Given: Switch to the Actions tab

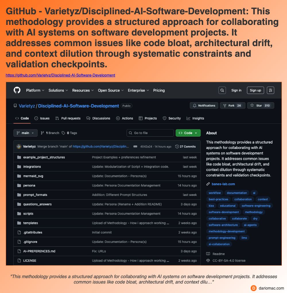Looking at the screenshot, I should (x=125, y=118).
